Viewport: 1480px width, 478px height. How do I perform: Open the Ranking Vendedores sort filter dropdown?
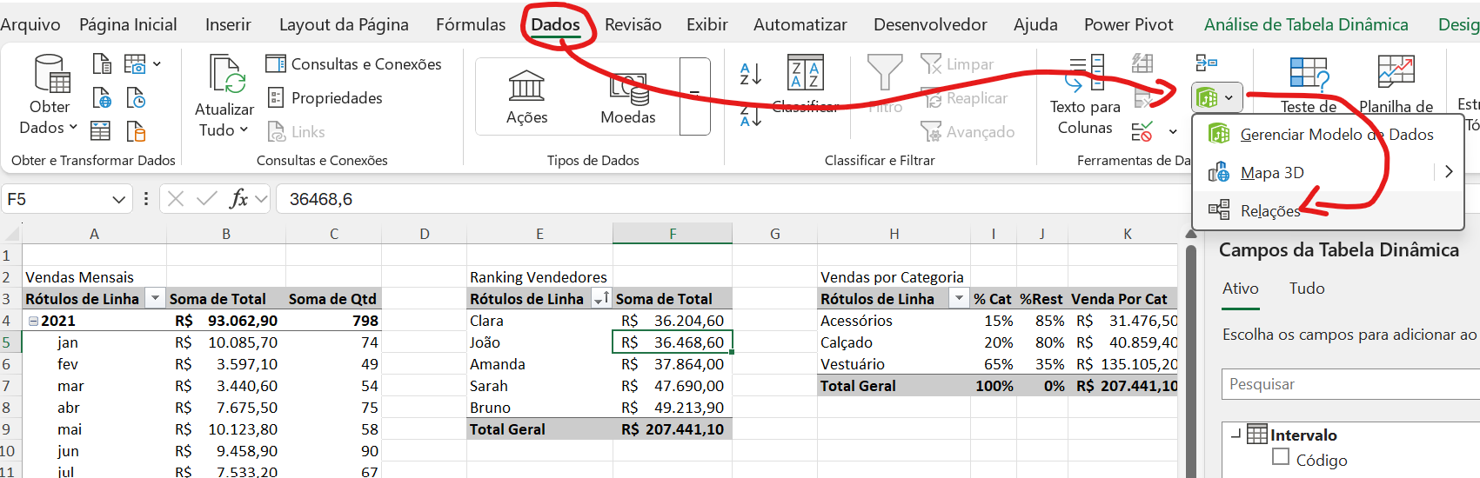click(x=601, y=299)
